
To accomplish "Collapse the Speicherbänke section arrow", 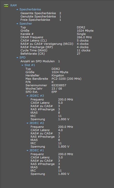I will [x=17, y=9].
